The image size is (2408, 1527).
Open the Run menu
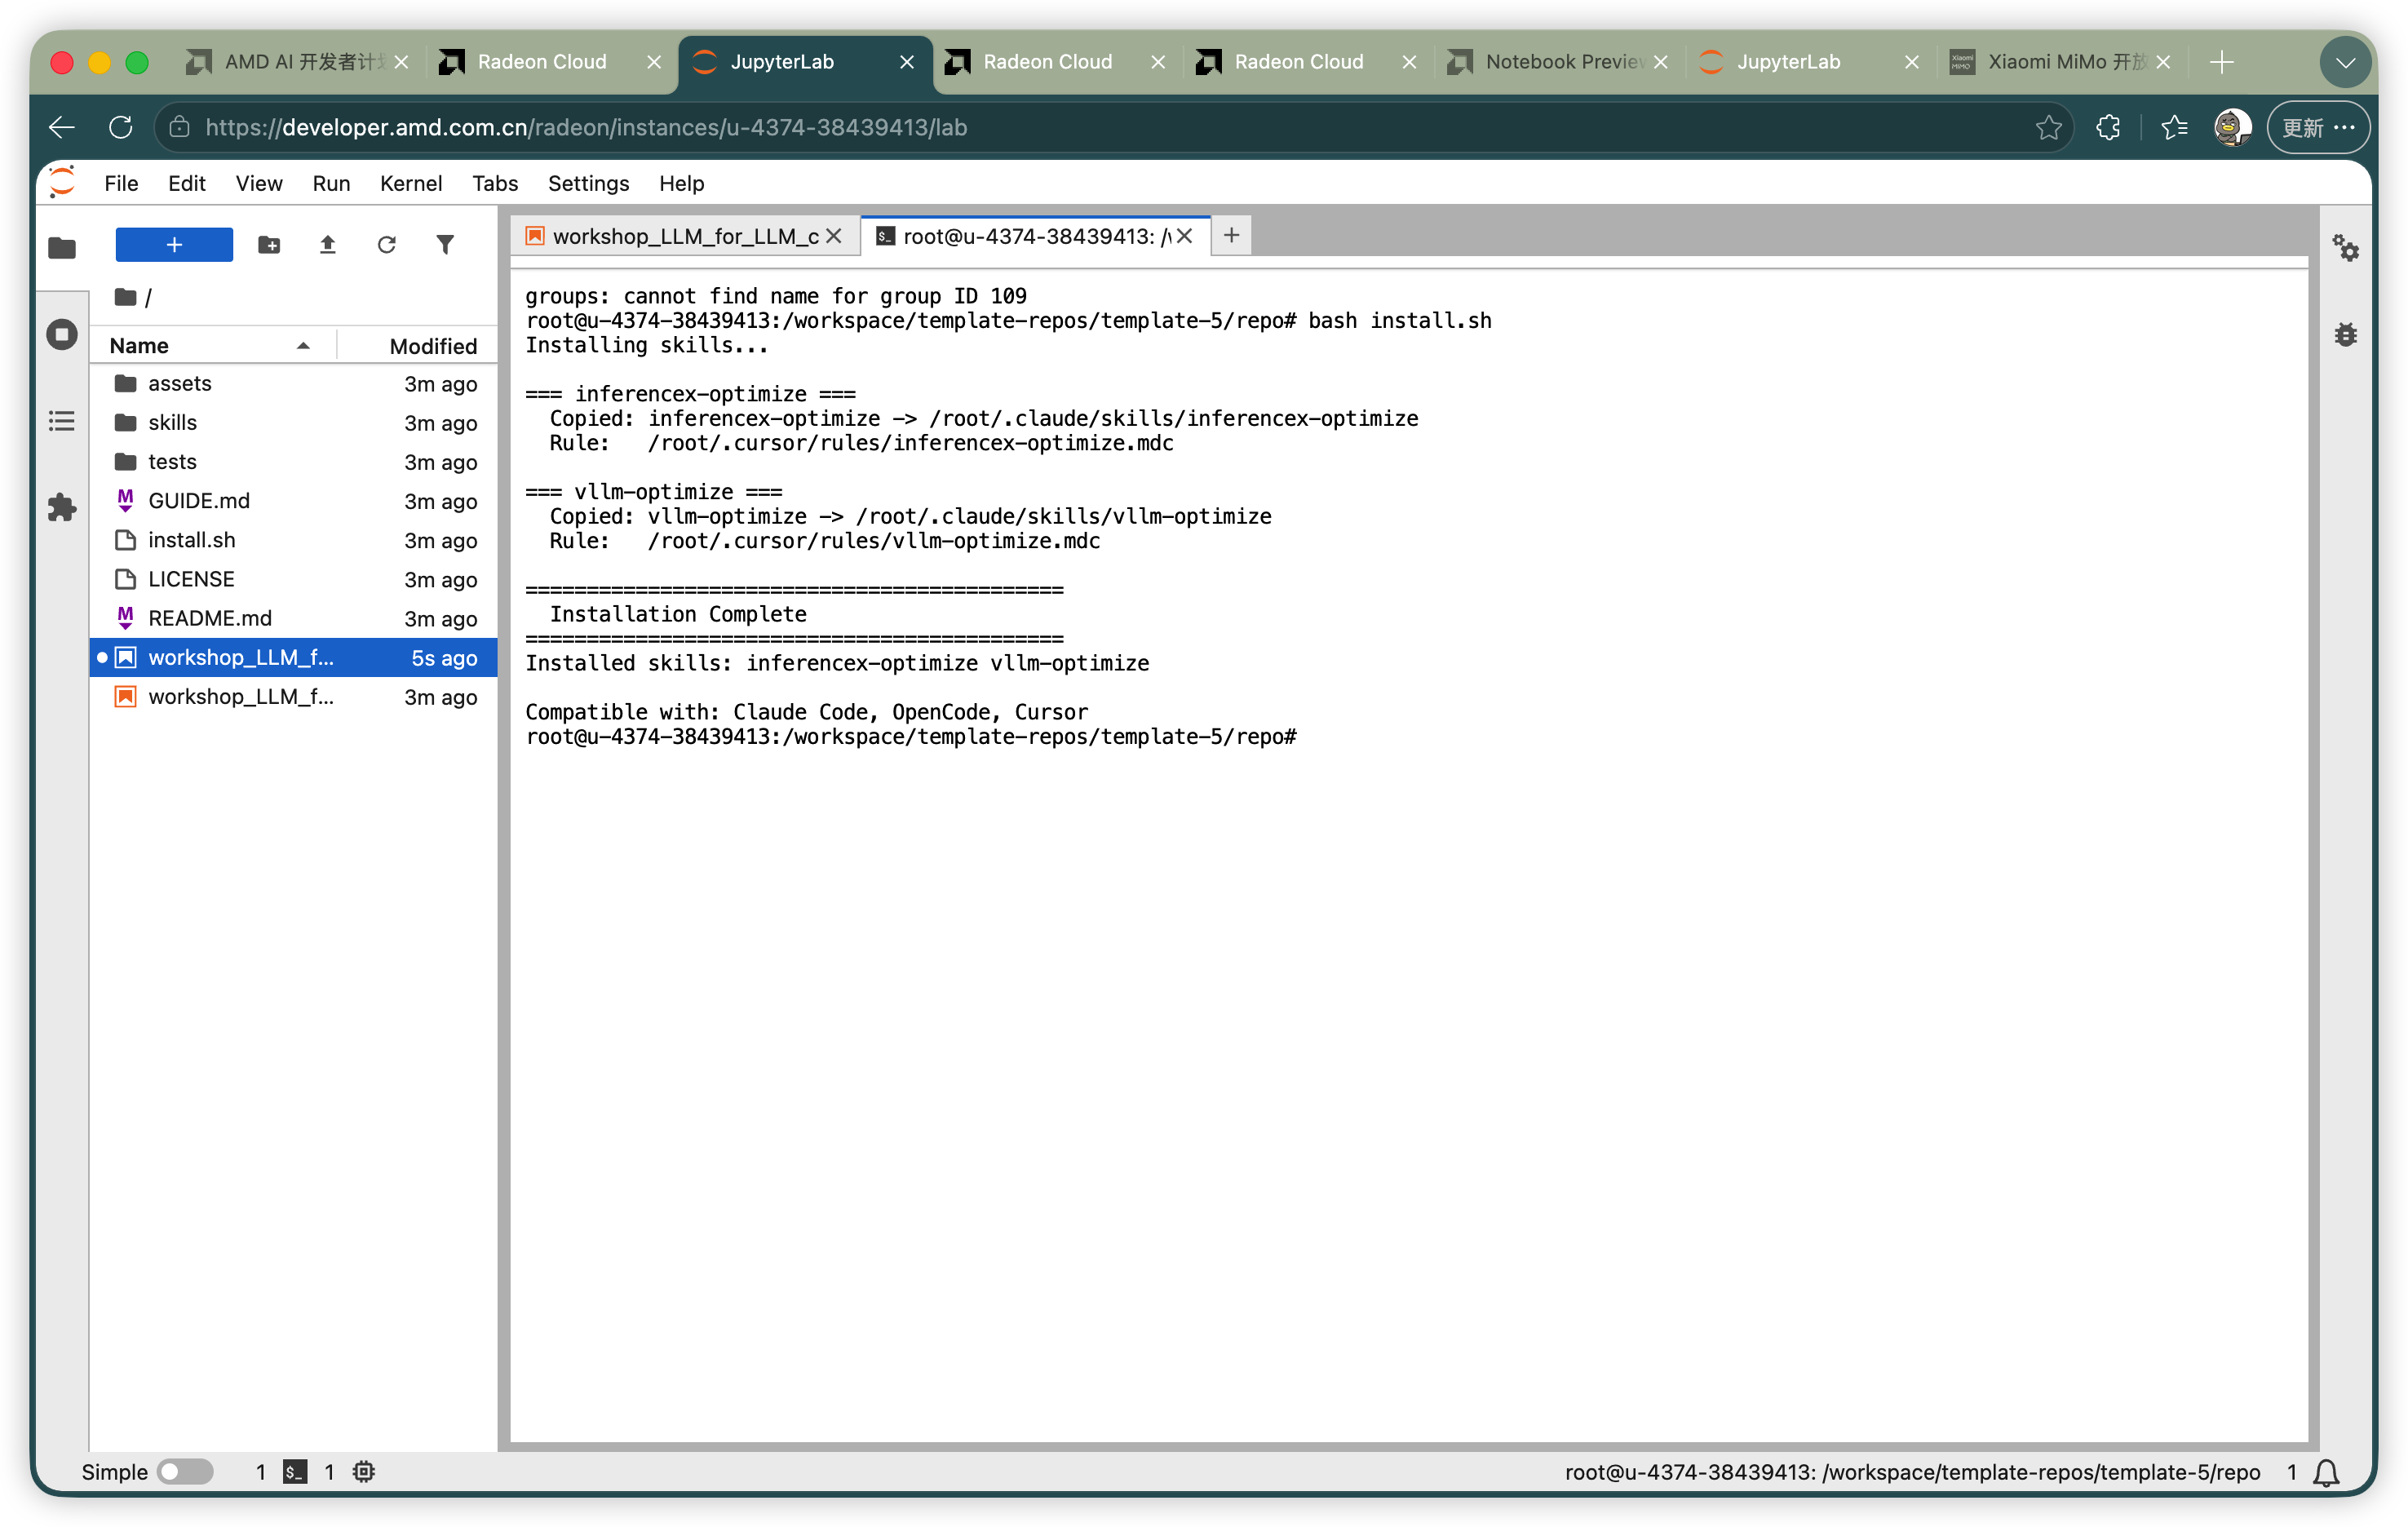pos(331,183)
